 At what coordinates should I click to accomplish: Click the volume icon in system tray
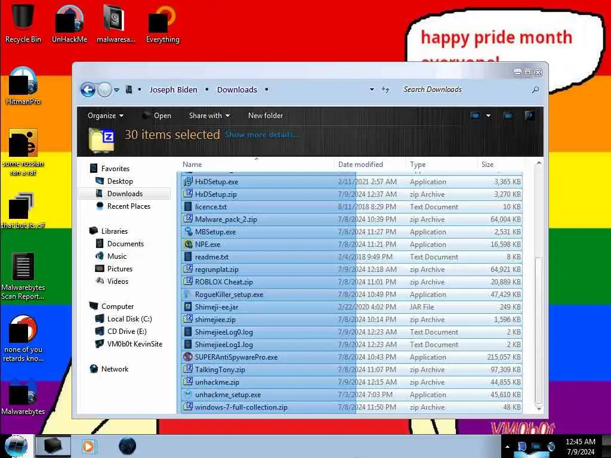point(551,447)
